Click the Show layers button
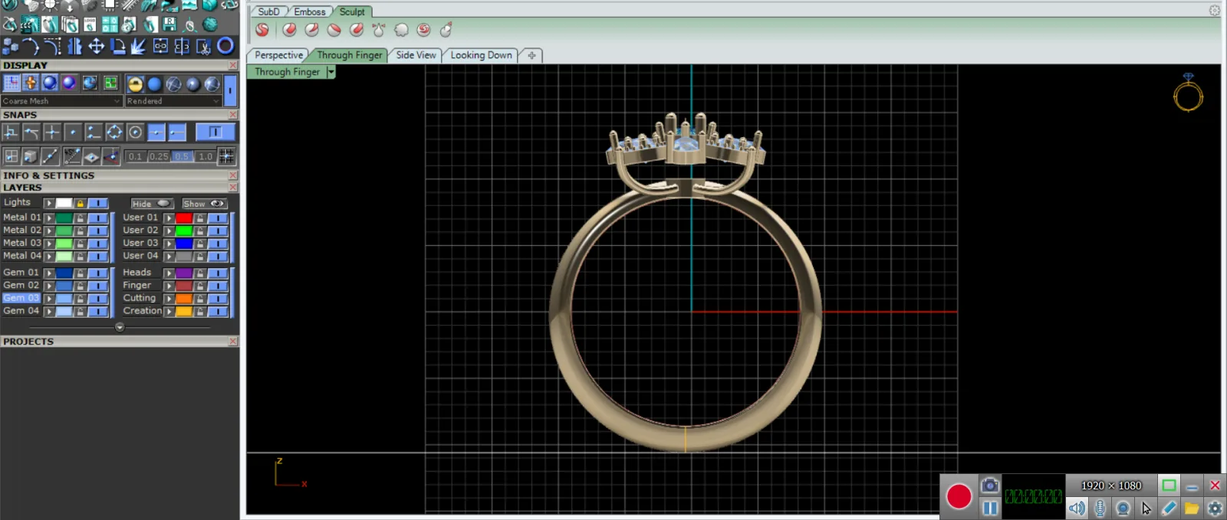Image resolution: width=1227 pixels, height=520 pixels. tap(203, 204)
